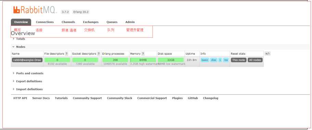Click the 398 Erlang processes bar
This screenshot has height=130, width=312.
pos(115,60)
